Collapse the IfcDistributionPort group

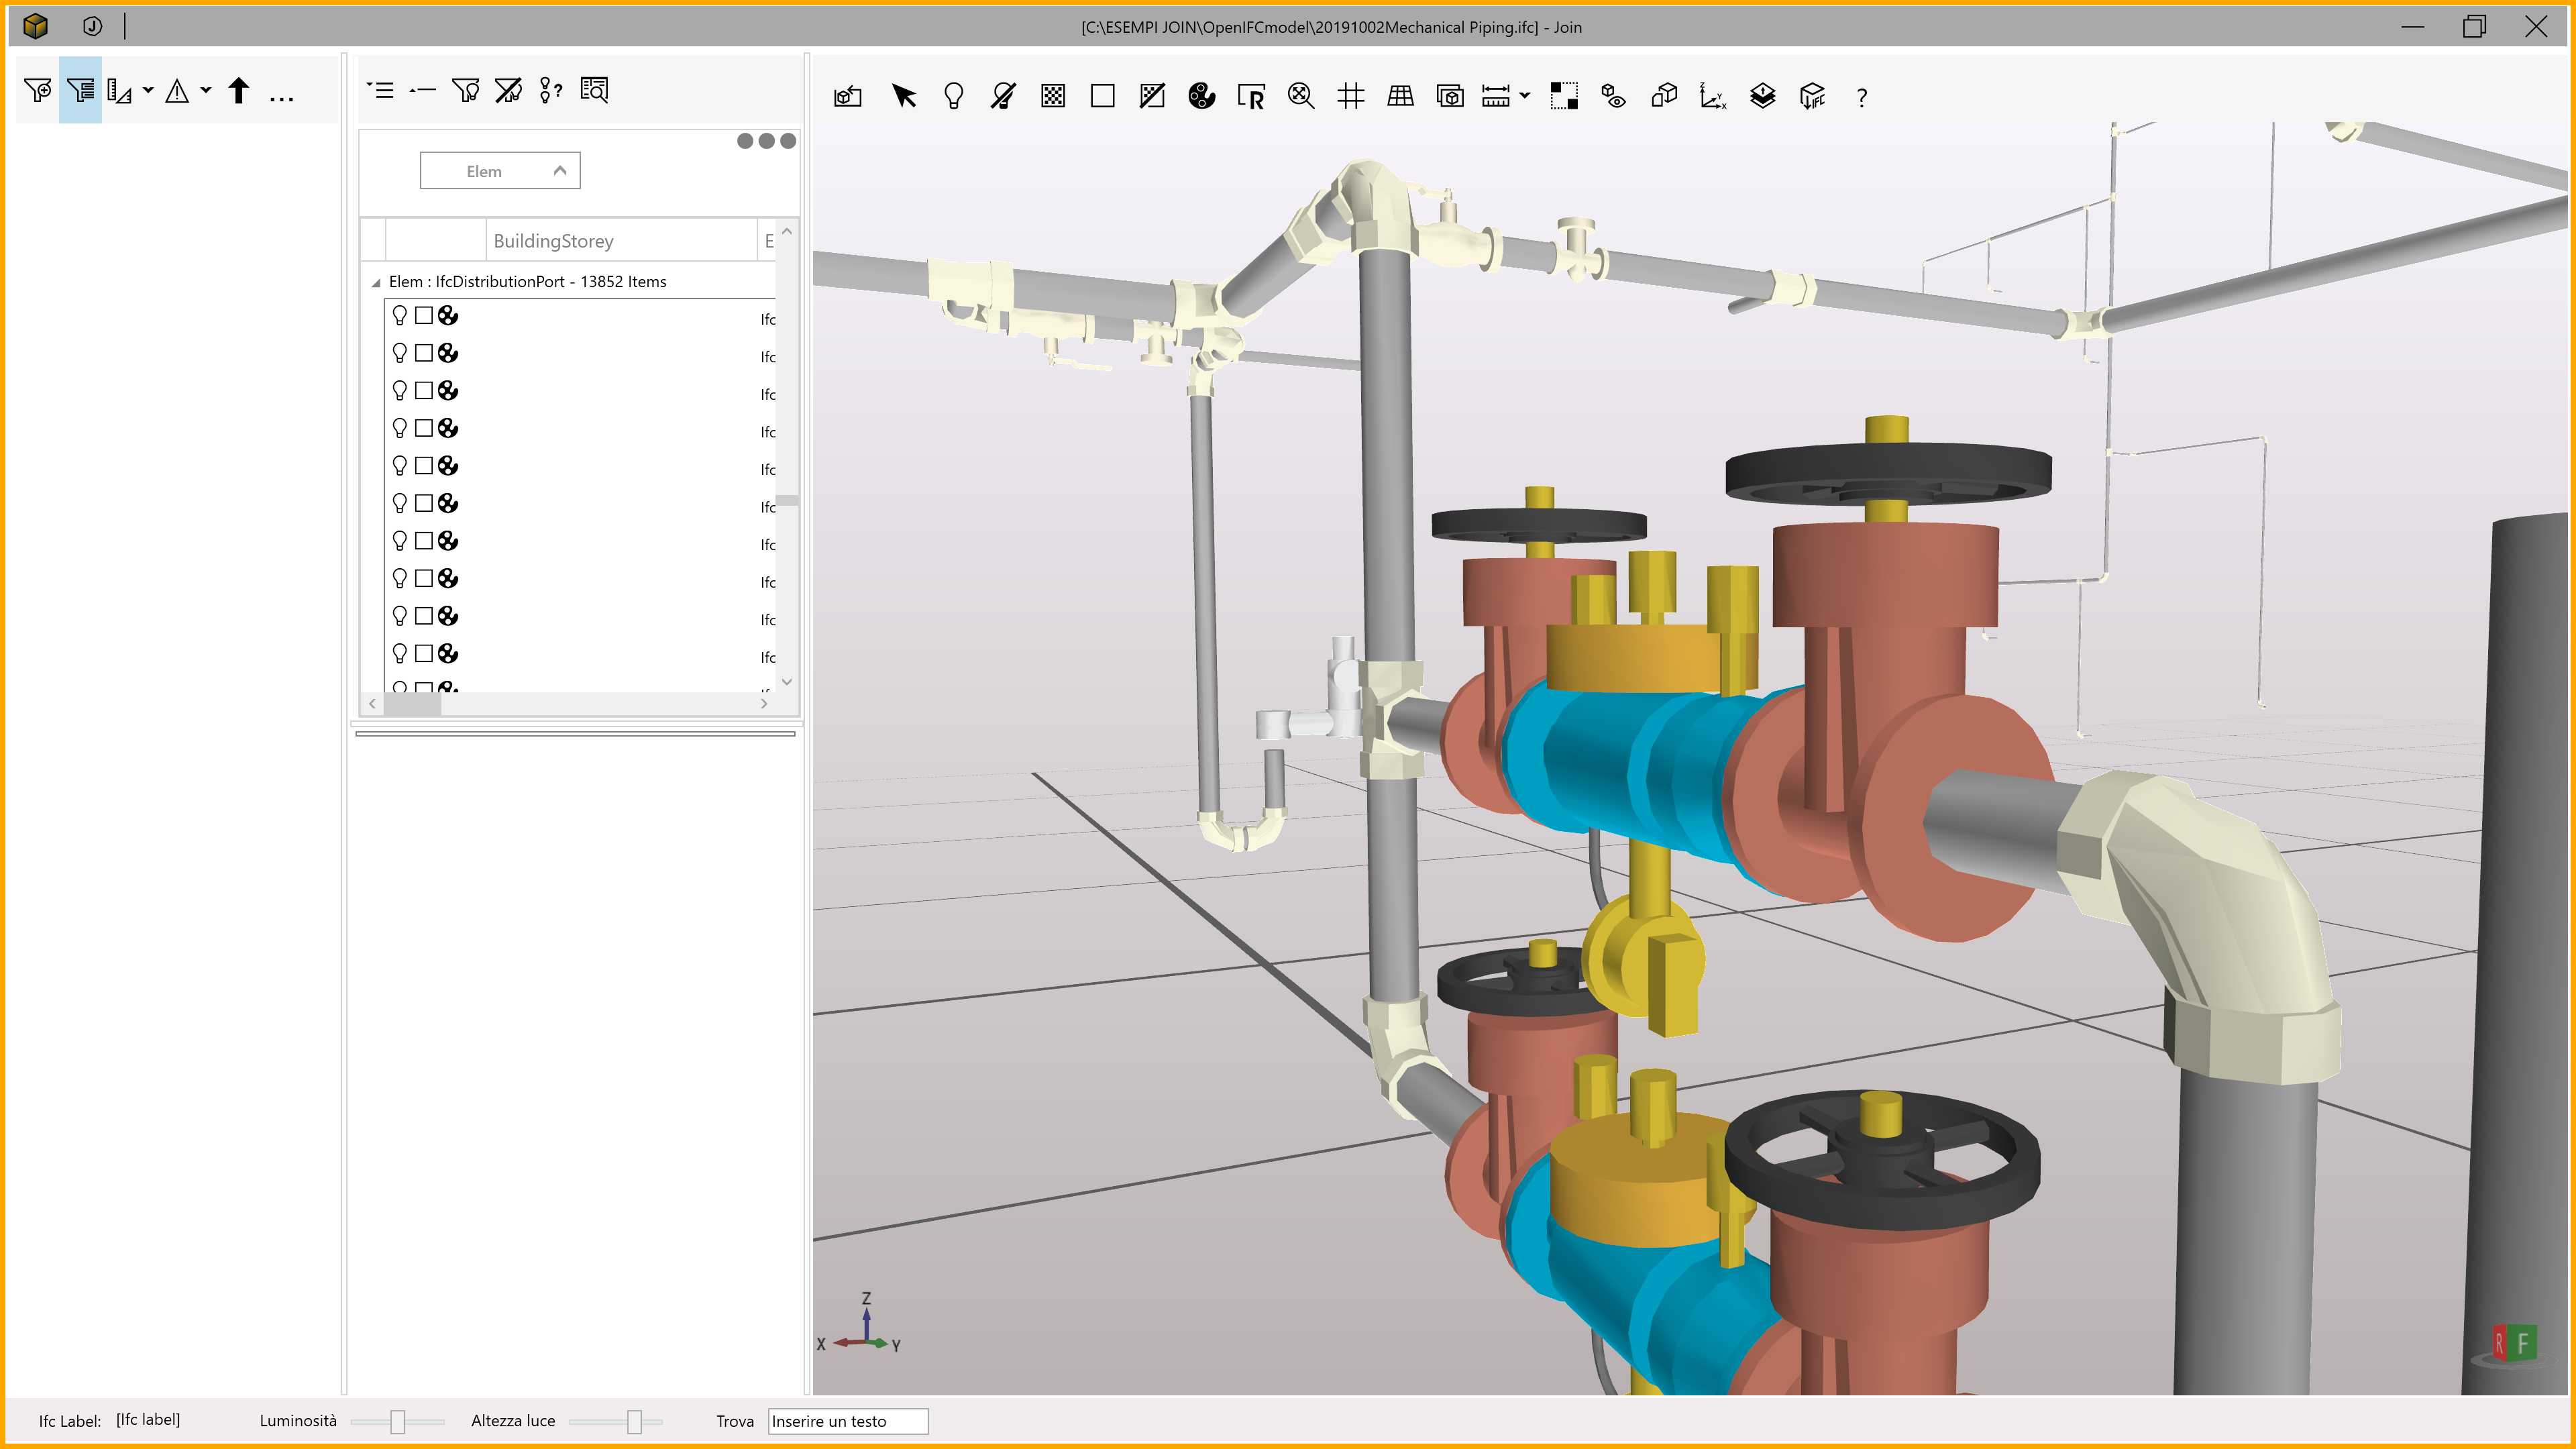coord(376,283)
